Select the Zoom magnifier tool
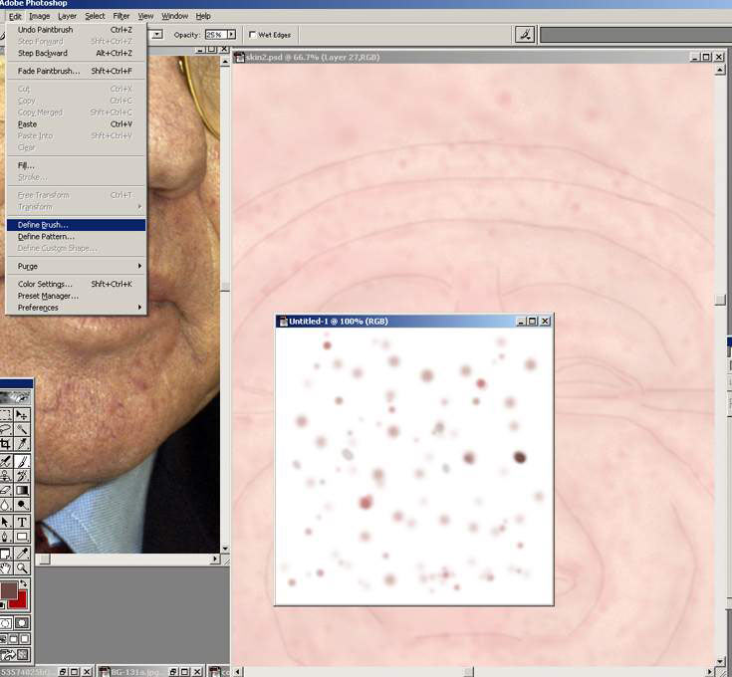The width and height of the screenshot is (732, 677). pos(22,567)
